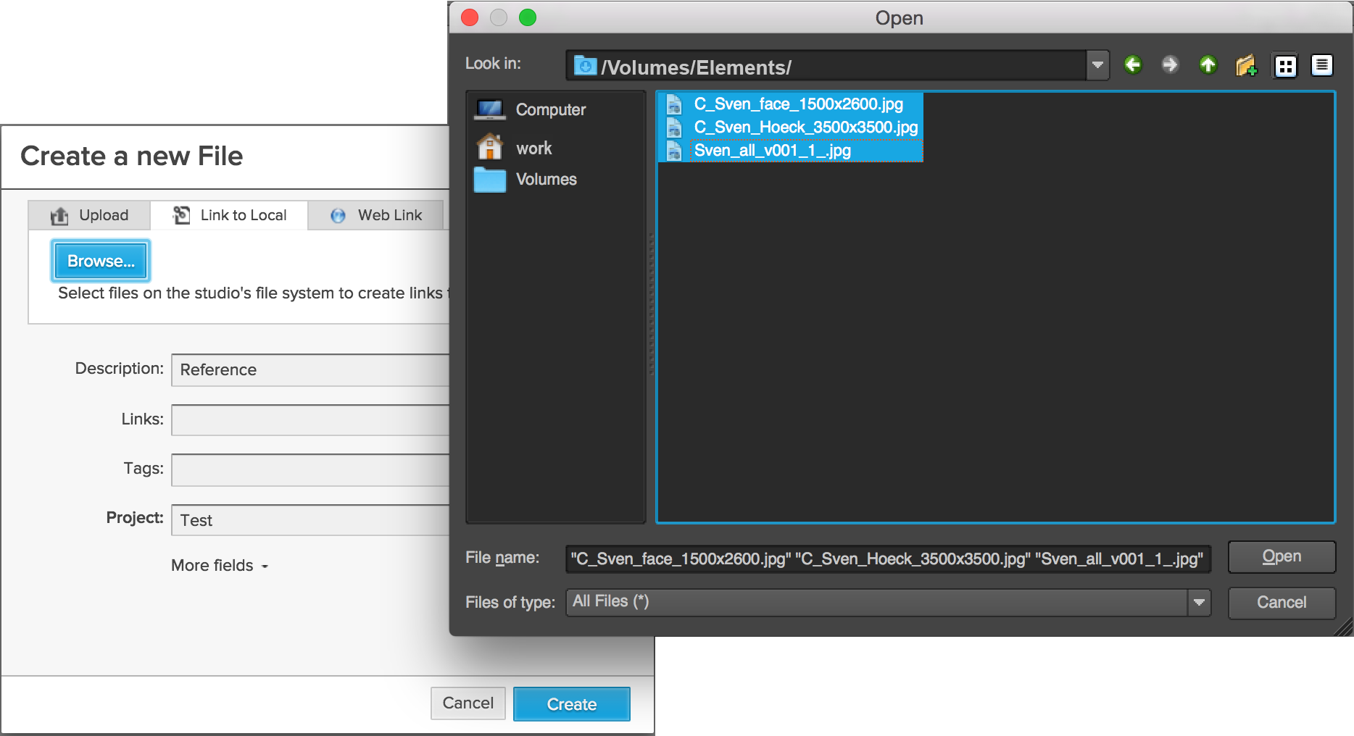The image size is (1354, 736).
Task: Click the forward navigation arrow
Action: (x=1170, y=65)
